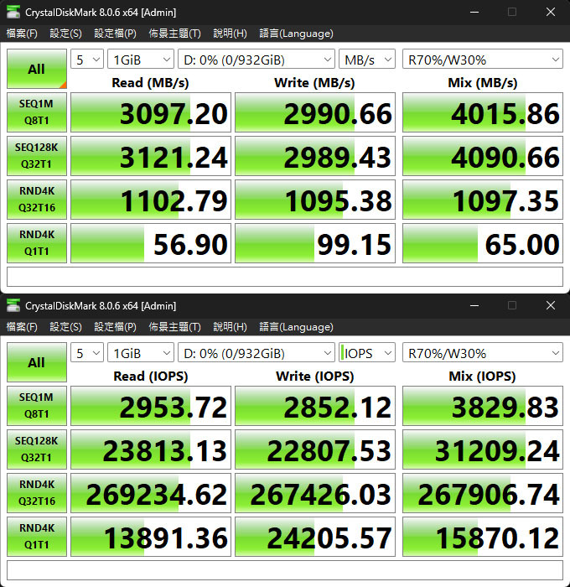570x587 pixels.
Task: Start RND4K Q32T16 test in bottom window
Action: 37,493
